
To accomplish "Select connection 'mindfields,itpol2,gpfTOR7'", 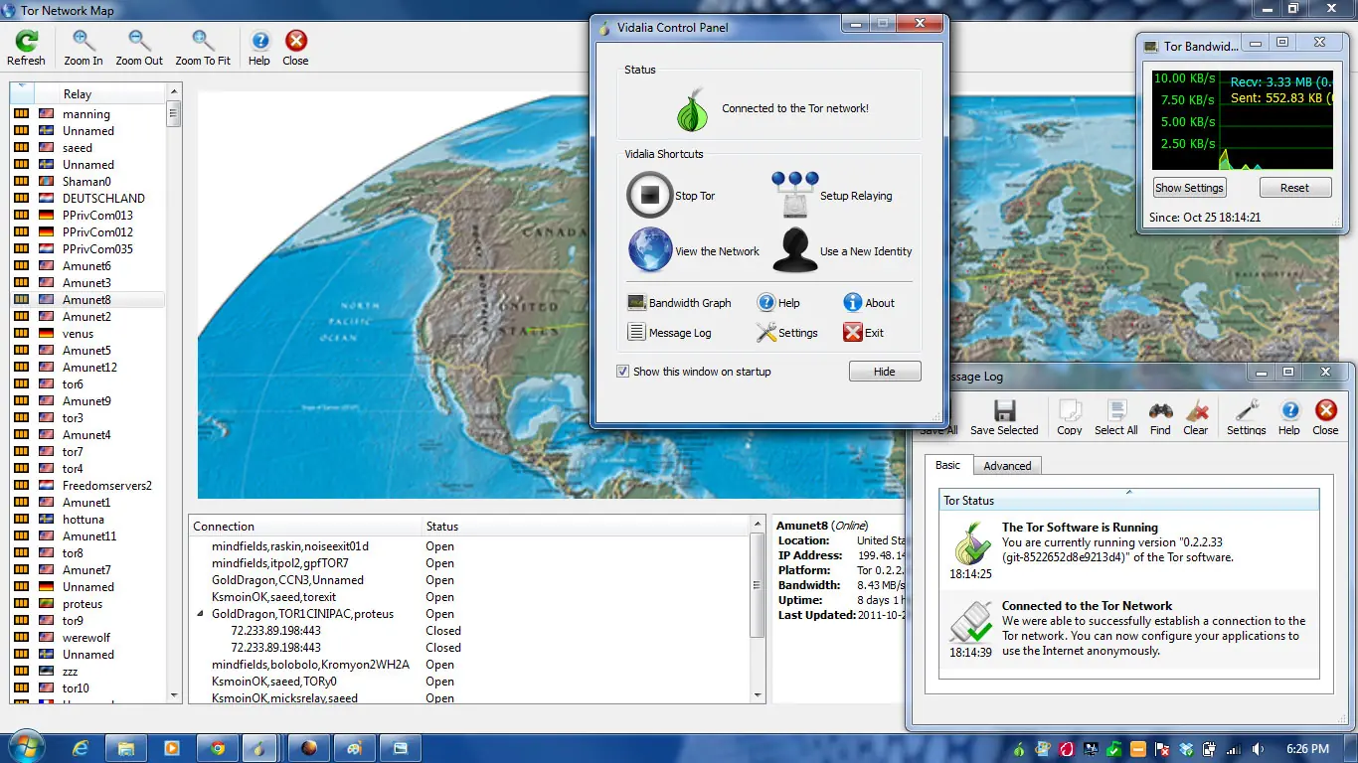I will [280, 563].
